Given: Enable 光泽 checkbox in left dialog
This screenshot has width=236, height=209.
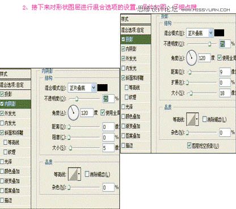Looking at the screenshot, I should [2, 161].
